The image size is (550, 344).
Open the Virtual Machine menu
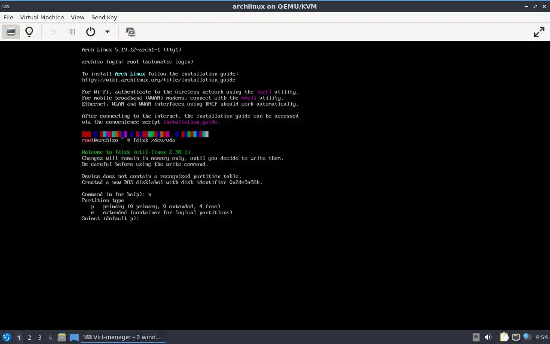coord(42,17)
